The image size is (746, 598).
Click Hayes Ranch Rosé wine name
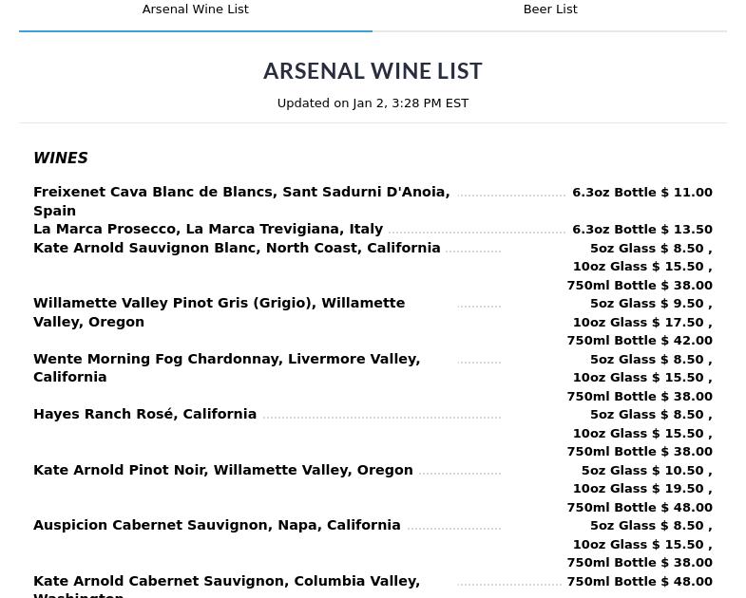point(144,414)
